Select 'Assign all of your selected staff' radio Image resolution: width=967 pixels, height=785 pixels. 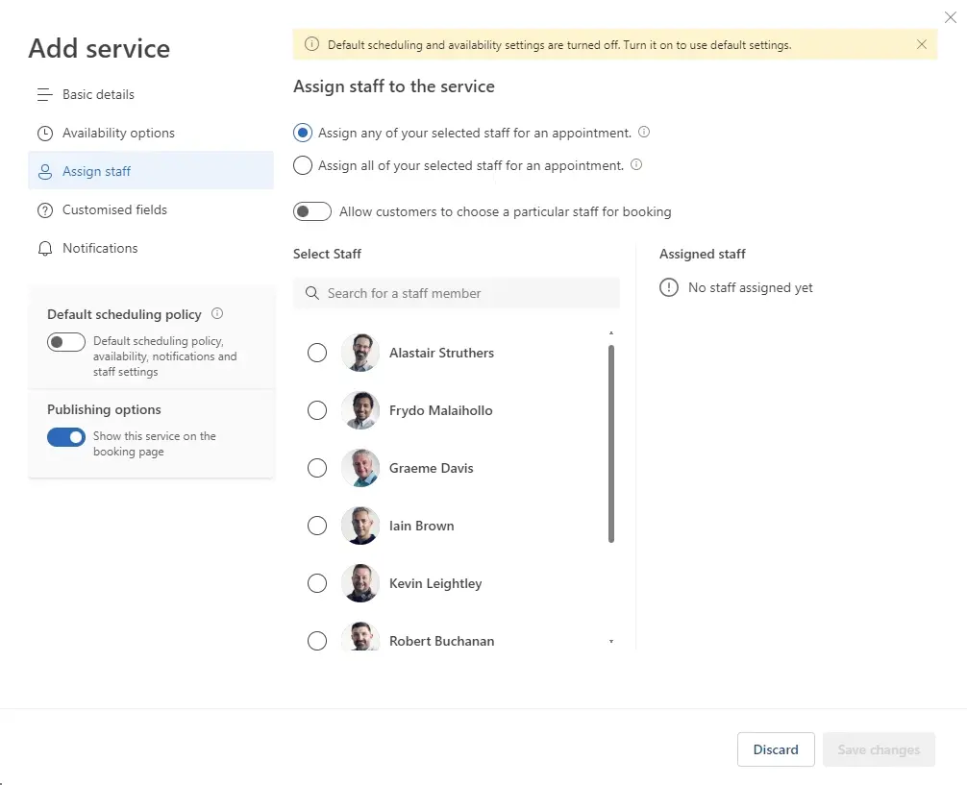tap(303, 165)
